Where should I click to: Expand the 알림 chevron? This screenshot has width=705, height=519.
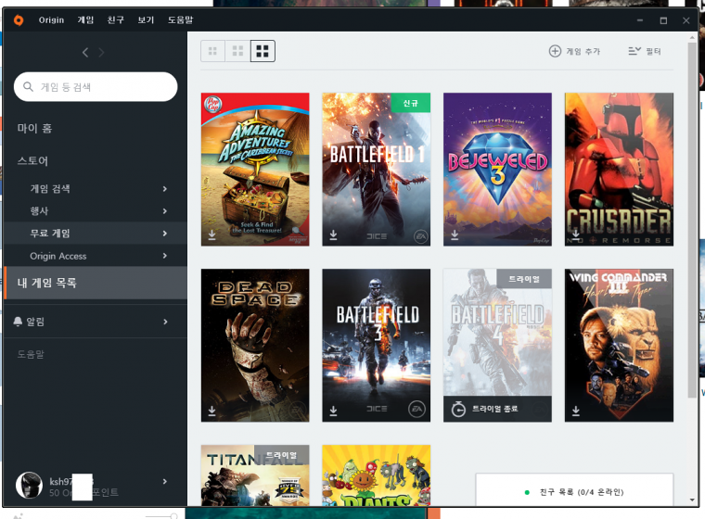(x=165, y=322)
